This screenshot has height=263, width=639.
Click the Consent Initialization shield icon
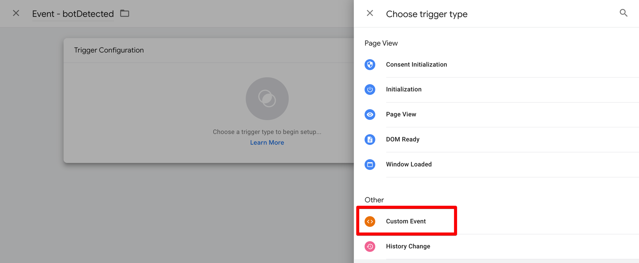click(x=370, y=64)
